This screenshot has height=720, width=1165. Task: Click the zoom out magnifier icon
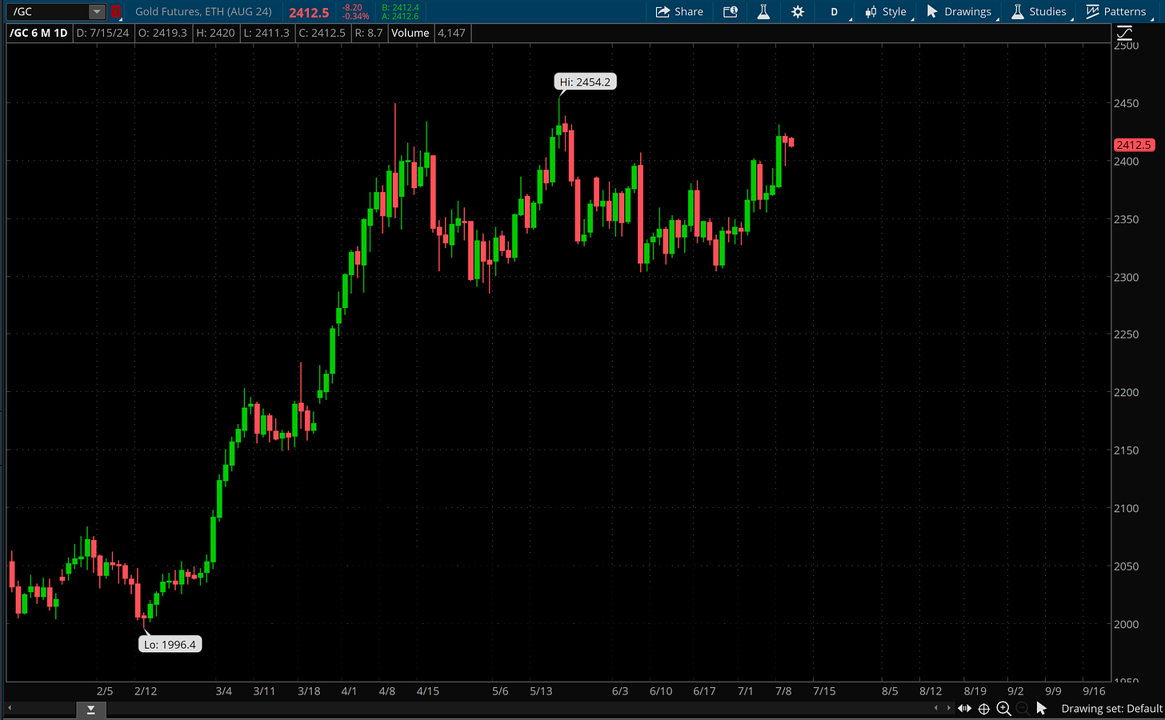[x=1023, y=708]
